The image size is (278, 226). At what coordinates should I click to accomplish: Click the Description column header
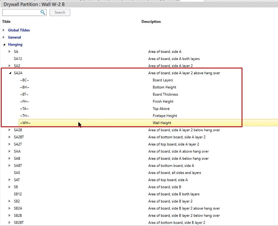coord(151,22)
